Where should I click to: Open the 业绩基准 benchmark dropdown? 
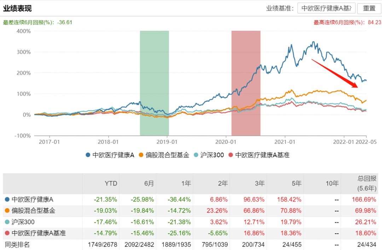(326, 8)
